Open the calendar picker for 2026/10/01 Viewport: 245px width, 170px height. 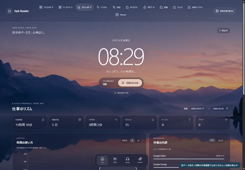click(x=203, y=109)
